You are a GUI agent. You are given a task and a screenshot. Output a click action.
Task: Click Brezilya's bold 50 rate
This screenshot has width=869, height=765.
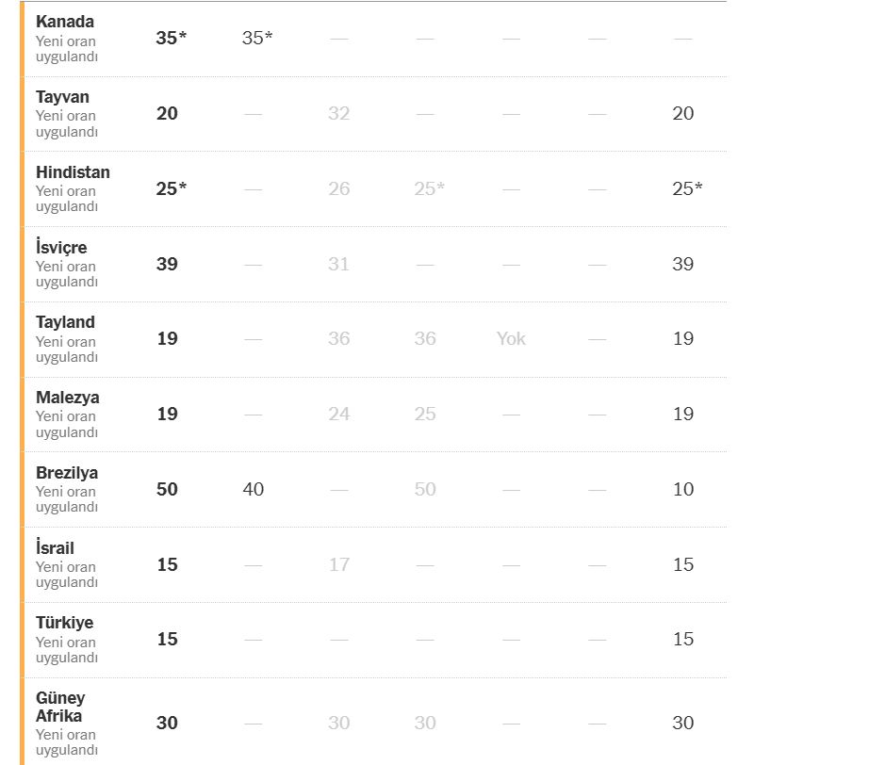(167, 490)
